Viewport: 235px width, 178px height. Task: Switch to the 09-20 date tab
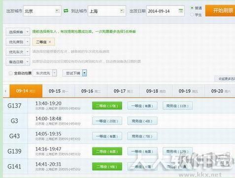[220, 91]
